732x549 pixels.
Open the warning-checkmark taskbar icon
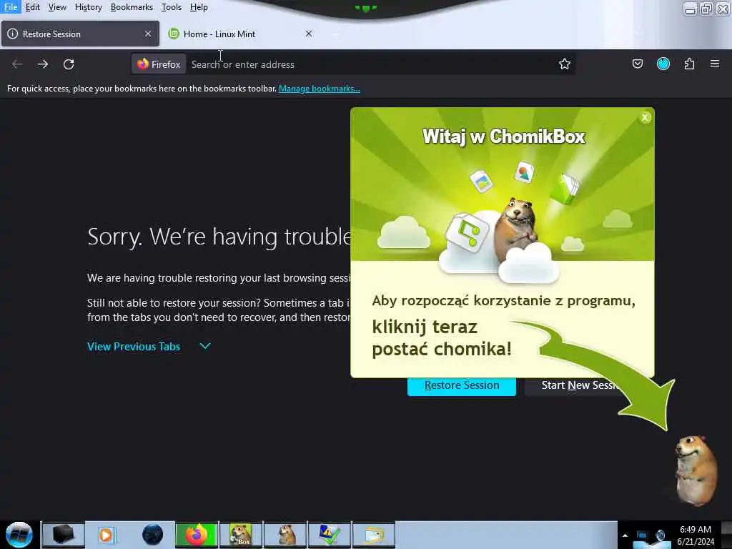click(x=330, y=535)
